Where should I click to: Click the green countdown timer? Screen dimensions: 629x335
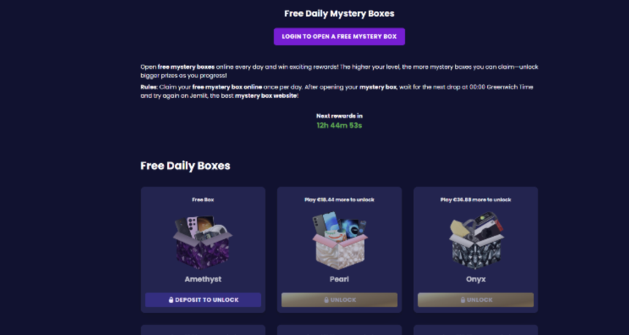click(x=339, y=126)
